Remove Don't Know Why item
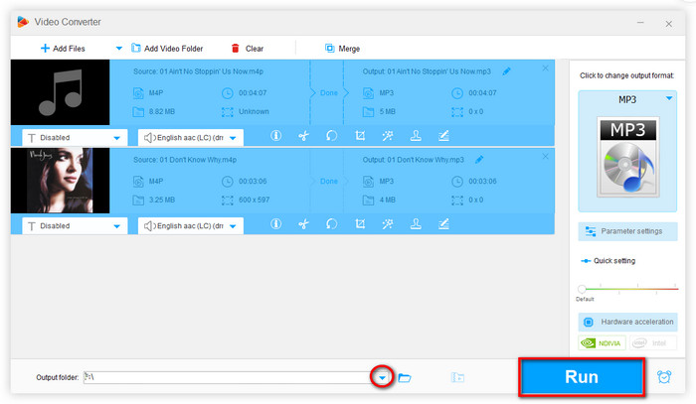696x404 pixels. 545,157
